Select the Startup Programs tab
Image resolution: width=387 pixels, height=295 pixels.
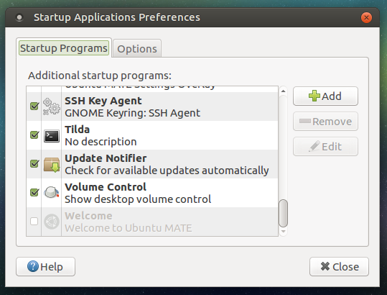pos(64,48)
